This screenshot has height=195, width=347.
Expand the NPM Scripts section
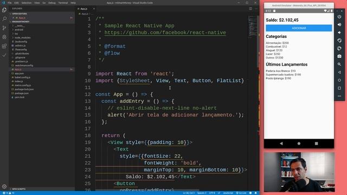pyautogui.click(x=19, y=189)
